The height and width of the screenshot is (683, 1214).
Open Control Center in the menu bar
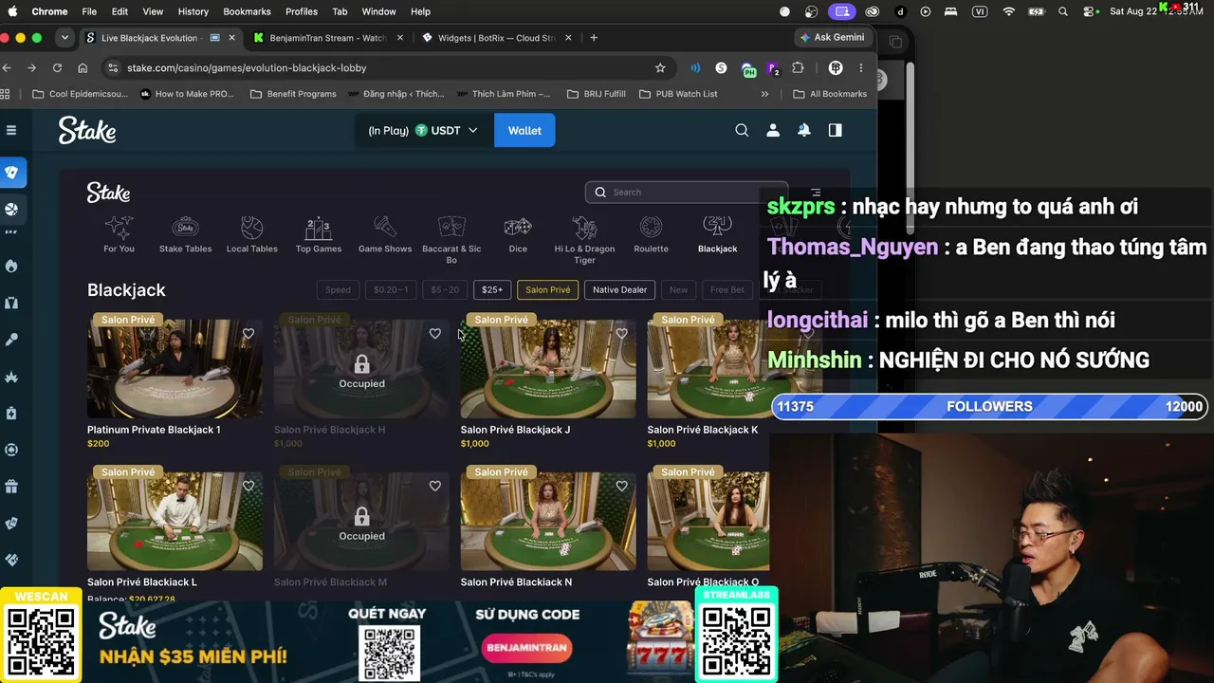click(1090, 11)
